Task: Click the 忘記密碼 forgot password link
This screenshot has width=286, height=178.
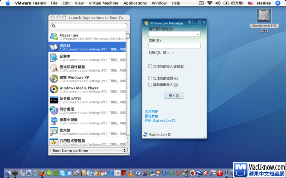Action: 152,112
